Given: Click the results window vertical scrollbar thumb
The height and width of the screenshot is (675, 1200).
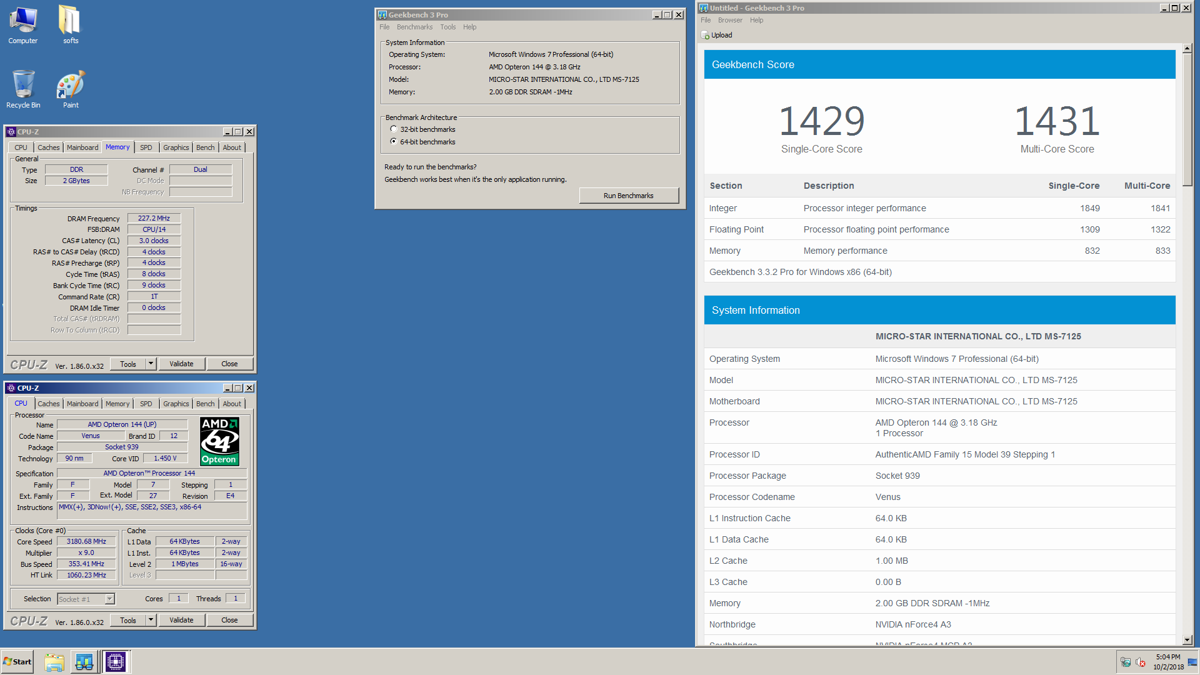Looking at the screenshot, I should pyautogui.click(x=1187, y=119).
